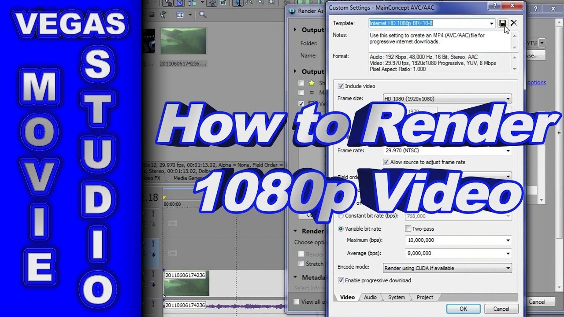Delete the template with the X icon
Image resolution: width=564 pixels, height=317 pixels.
(x=514, y=23)
